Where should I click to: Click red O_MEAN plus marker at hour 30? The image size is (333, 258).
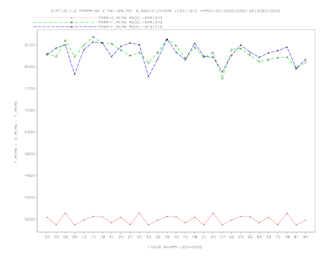pos(139,213)
